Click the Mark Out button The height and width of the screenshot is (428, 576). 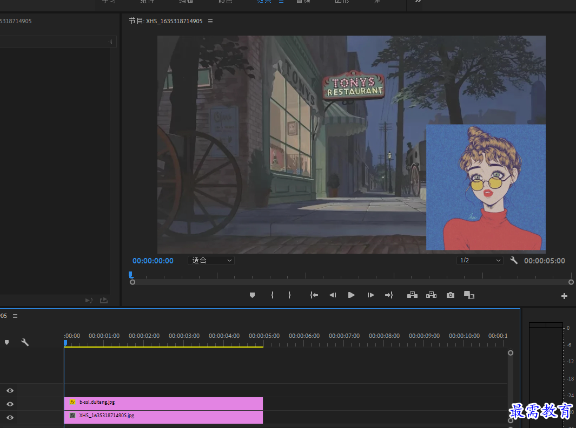click(x=289, y=295)
